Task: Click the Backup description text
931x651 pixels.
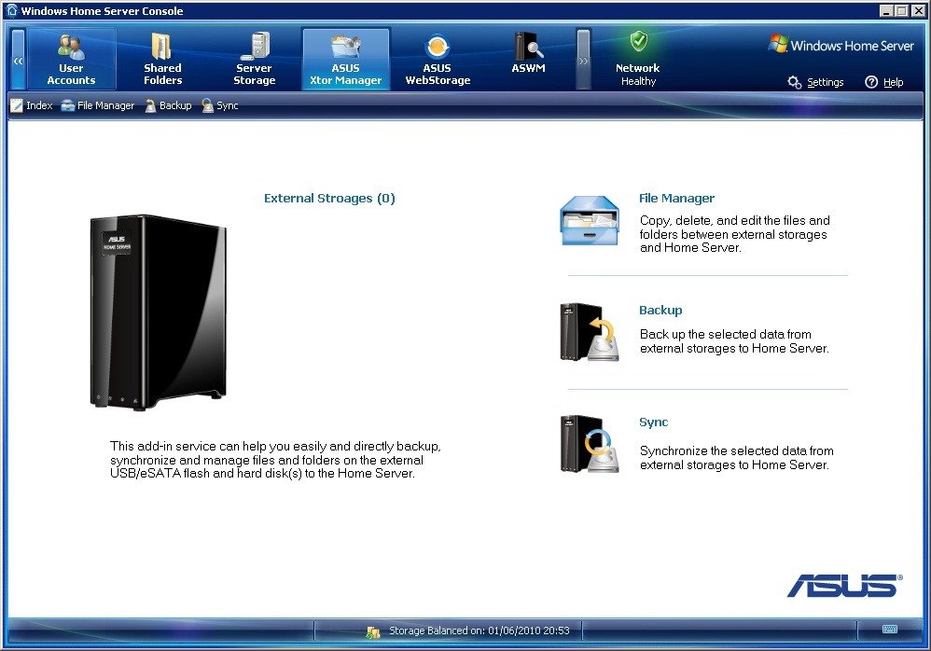Action: pyautogui.click(x=734, y=341)
